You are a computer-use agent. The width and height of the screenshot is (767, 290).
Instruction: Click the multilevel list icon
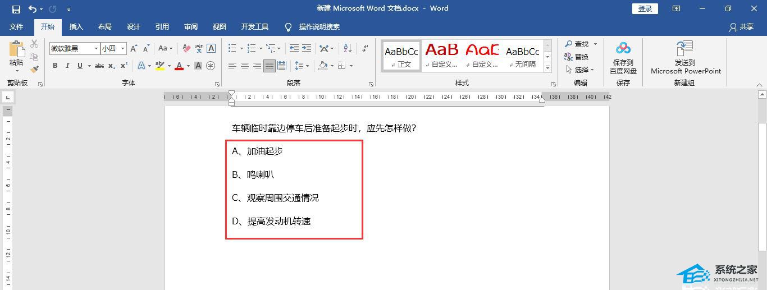(x=271, y=49)
